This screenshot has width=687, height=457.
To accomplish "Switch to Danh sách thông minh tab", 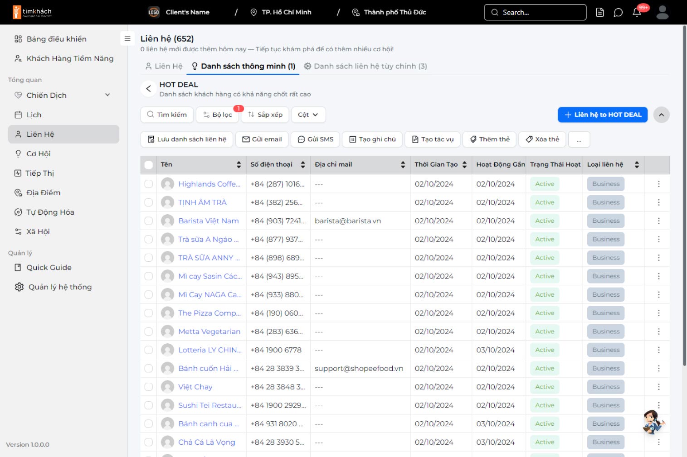I will [x=244, y=66].
